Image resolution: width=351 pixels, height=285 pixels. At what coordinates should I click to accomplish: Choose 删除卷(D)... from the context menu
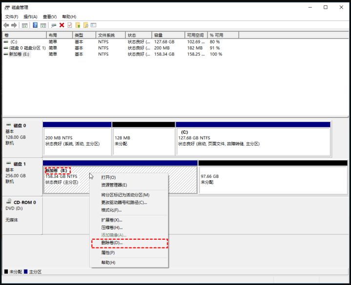coord(112,243)
